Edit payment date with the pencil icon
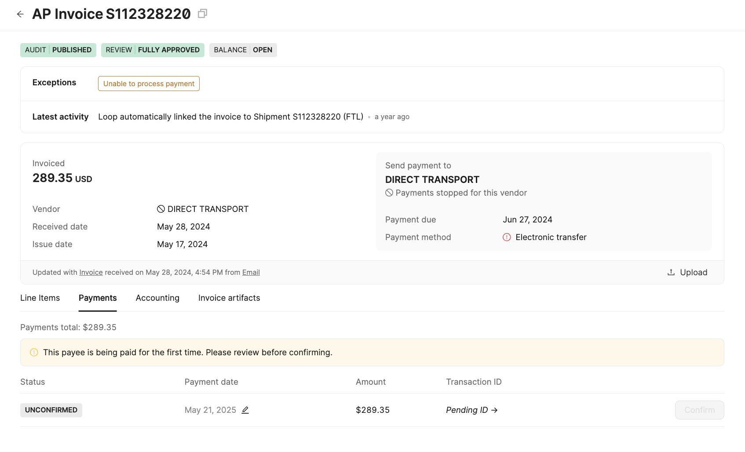Image resolution: width=745 pixels, height=452 pixels. pos(245,410)
